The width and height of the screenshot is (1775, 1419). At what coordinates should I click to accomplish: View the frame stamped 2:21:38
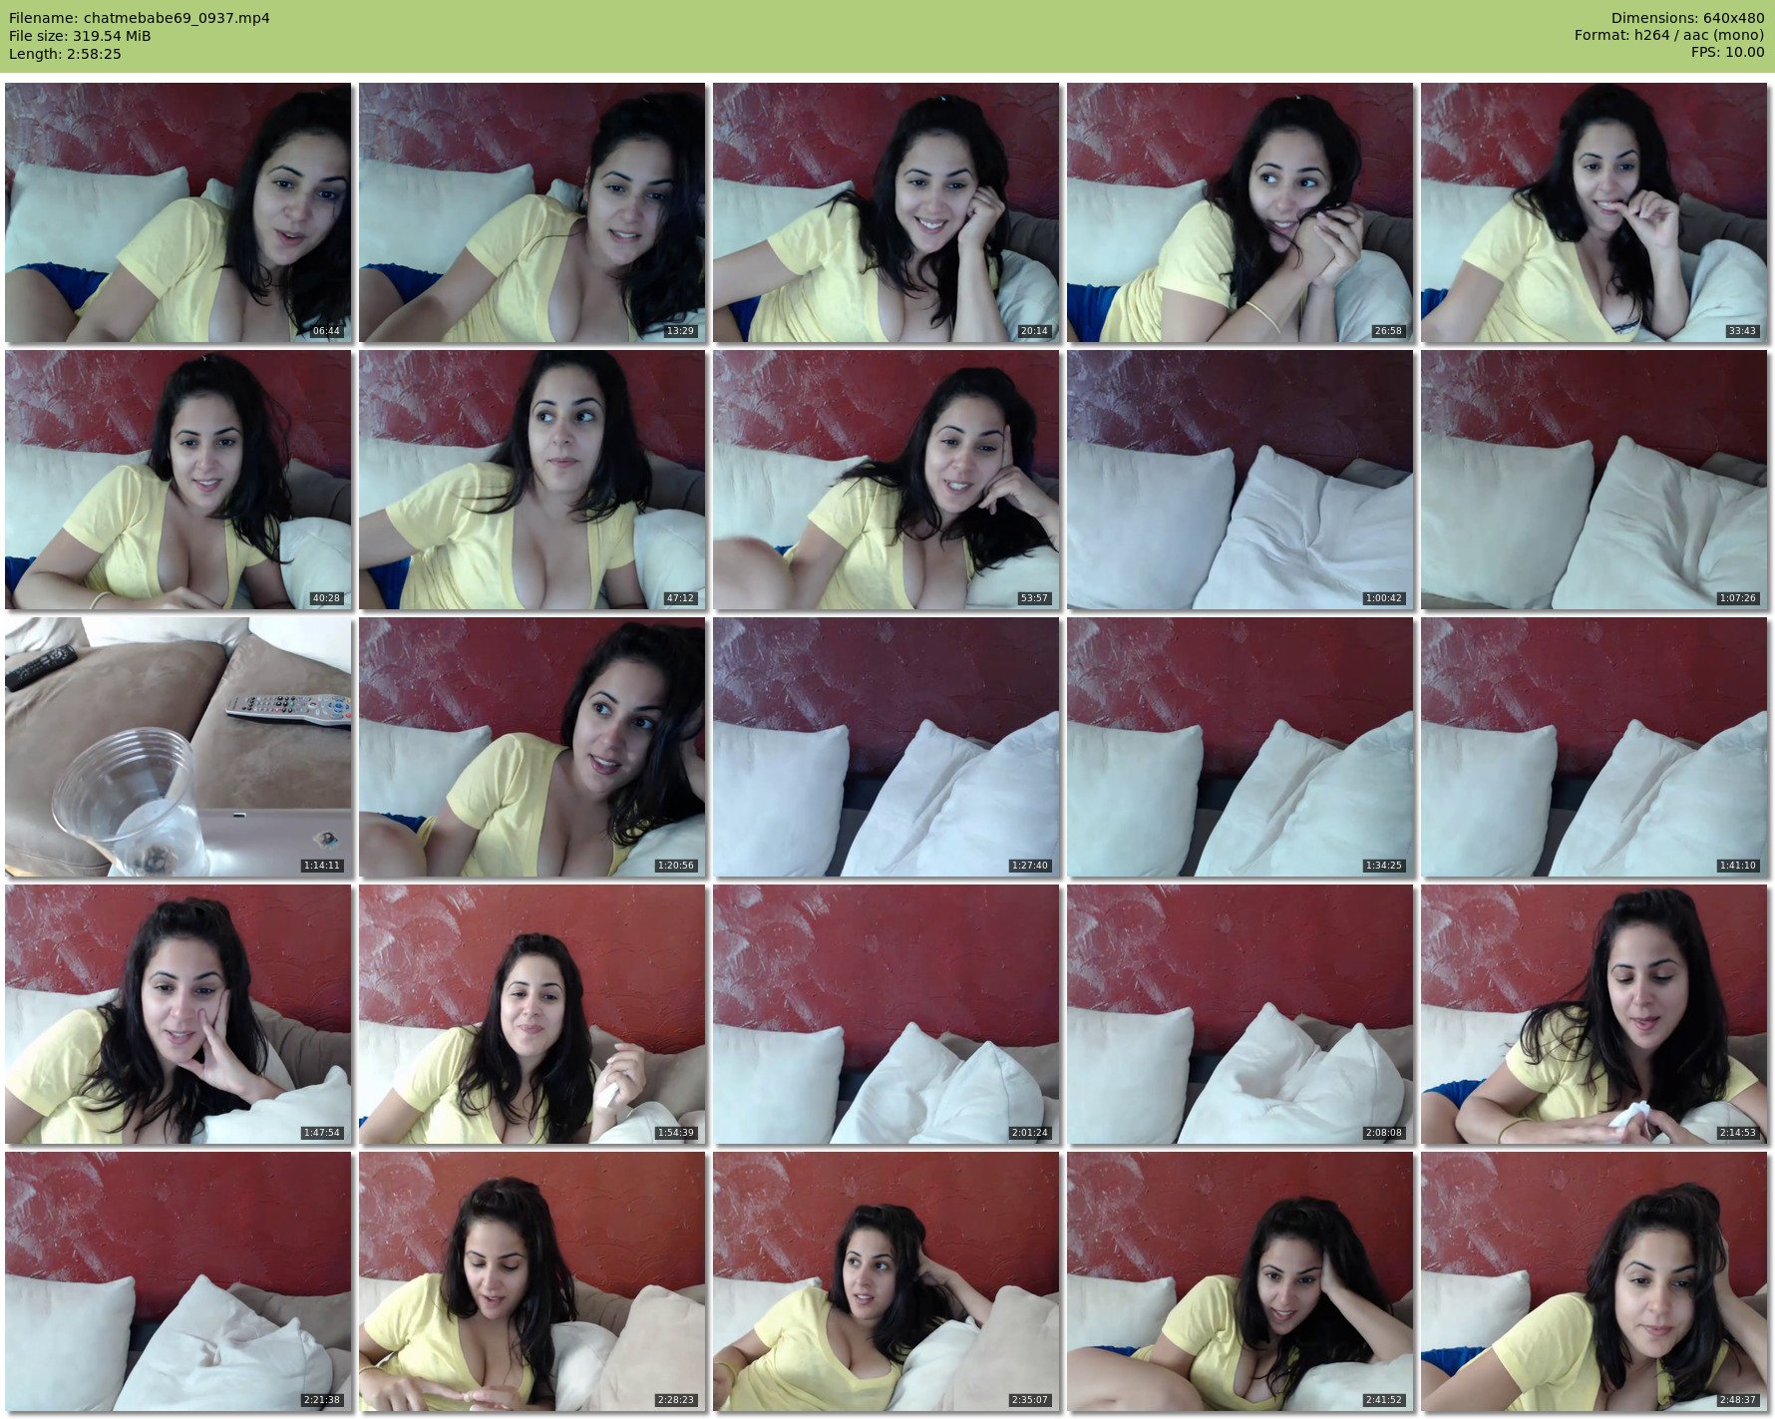pyautogui.click(x=177, y=1281)
